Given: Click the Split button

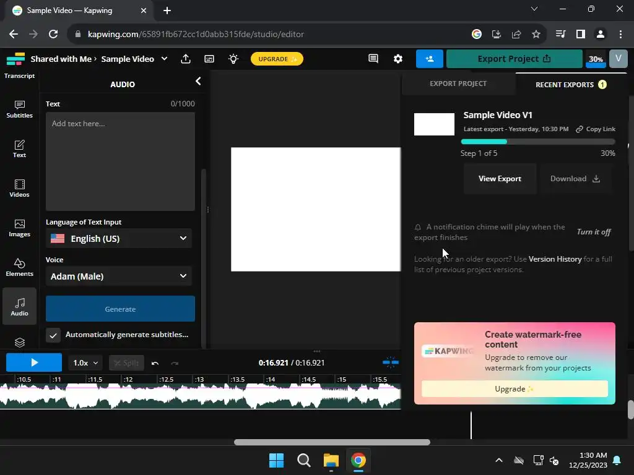Looking at the screenshot, I should point(126,362).
